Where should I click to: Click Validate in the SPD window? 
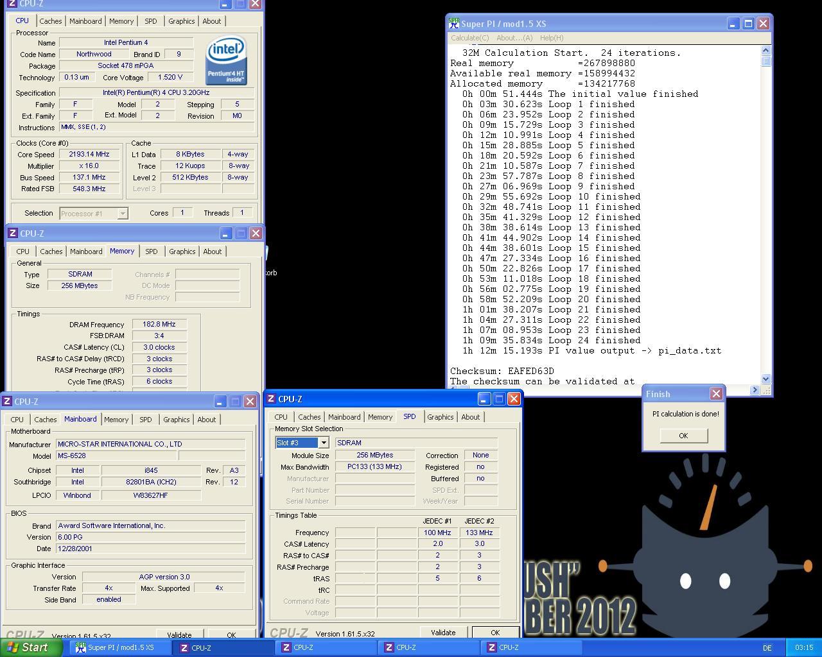coord(443,633)
